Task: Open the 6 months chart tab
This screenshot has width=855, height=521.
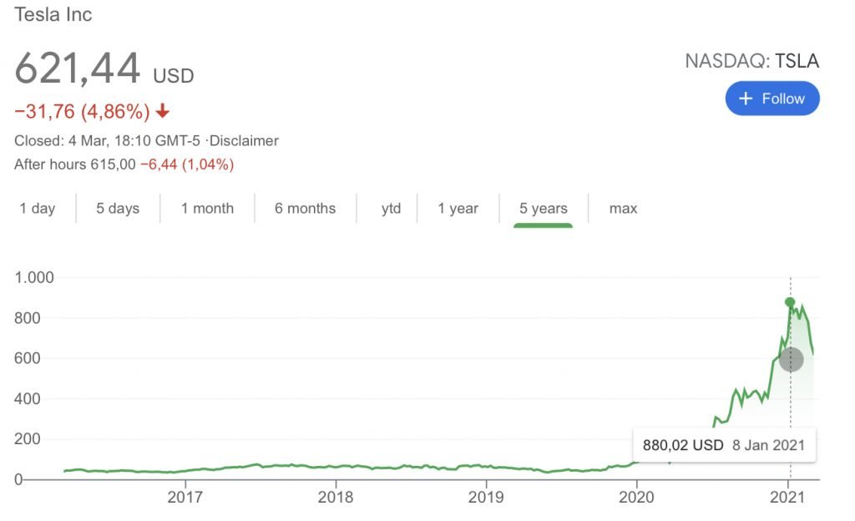Action: click(x=305, y=208)
